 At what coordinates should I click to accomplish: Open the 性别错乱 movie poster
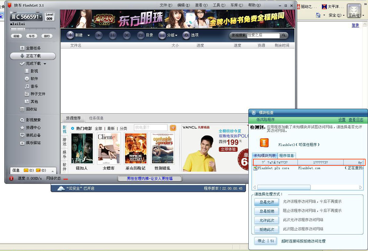point(162,149)
